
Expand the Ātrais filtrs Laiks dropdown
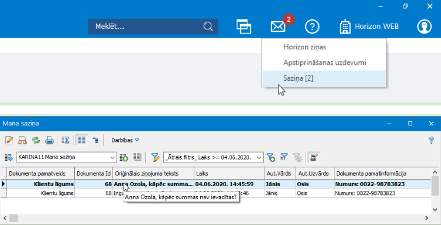tap(259, 157)
